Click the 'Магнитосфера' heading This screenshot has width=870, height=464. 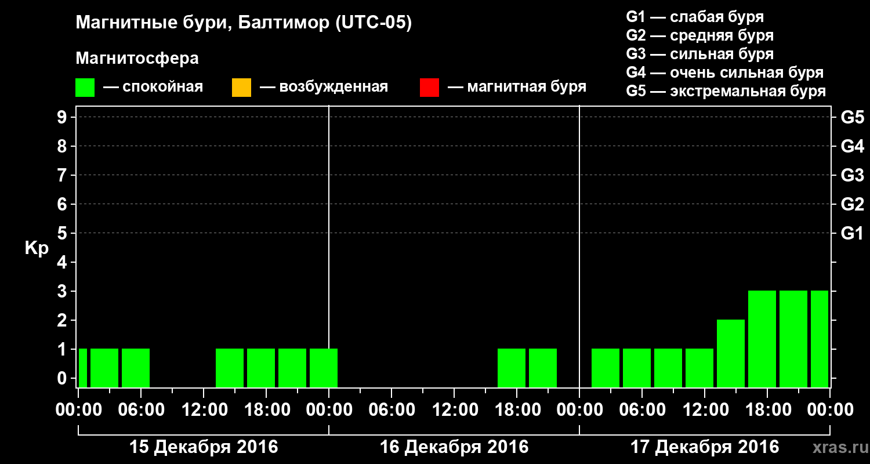(x=137, y=59)
